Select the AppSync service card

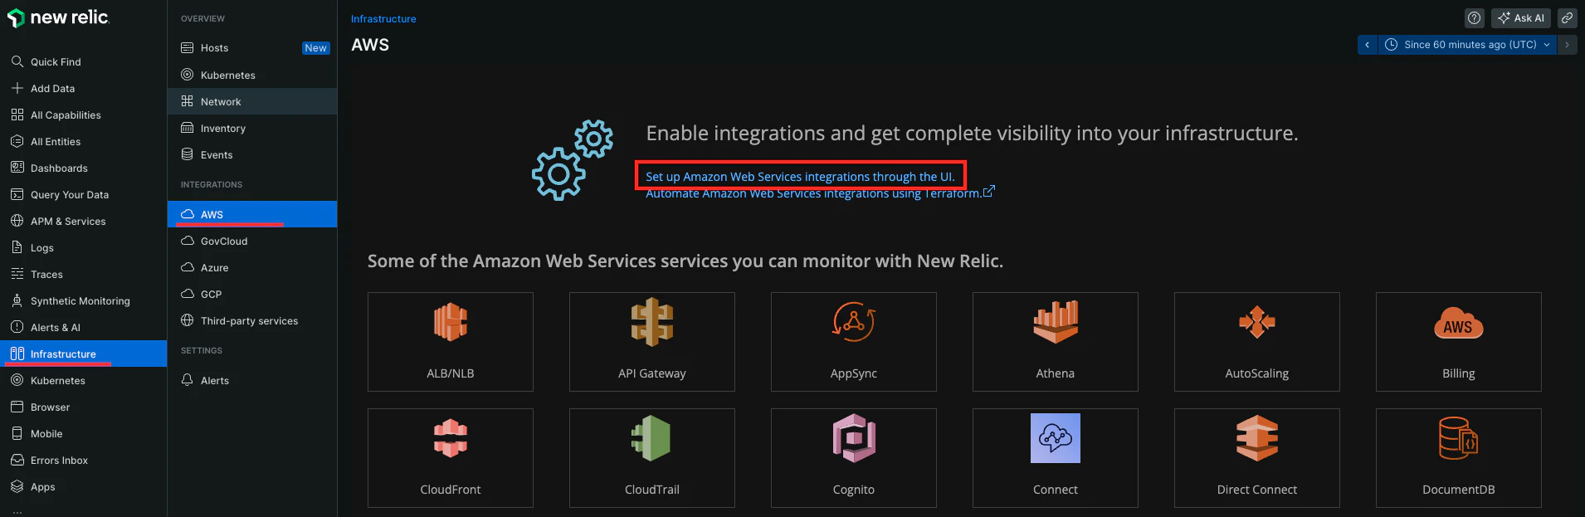[x=854, y=342]
